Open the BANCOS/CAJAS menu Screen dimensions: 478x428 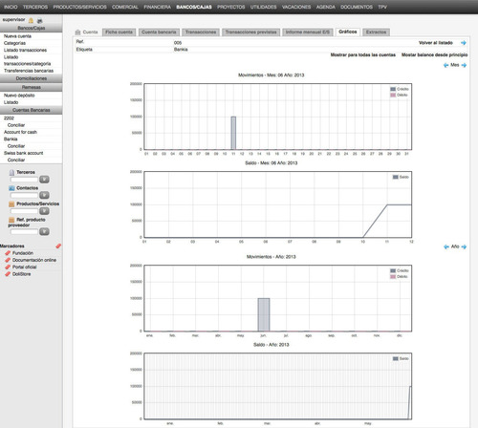tap(194, 7)
